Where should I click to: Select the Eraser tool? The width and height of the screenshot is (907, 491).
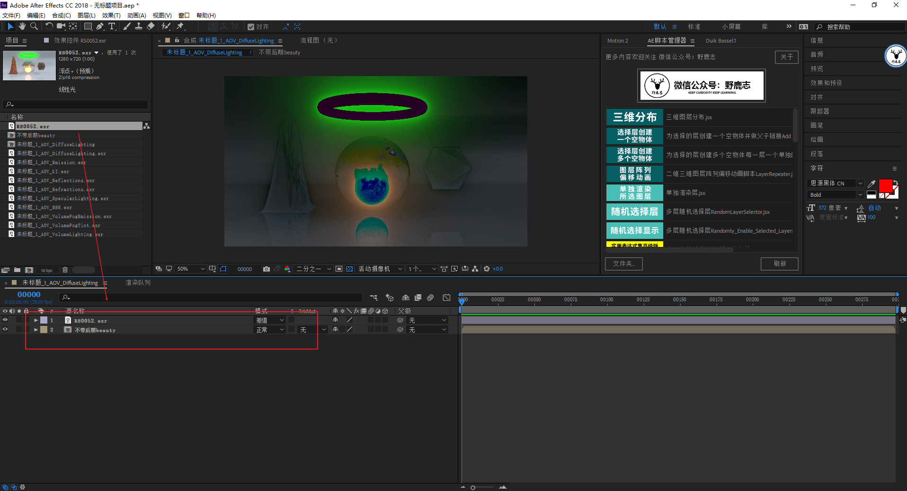[151, 26]
